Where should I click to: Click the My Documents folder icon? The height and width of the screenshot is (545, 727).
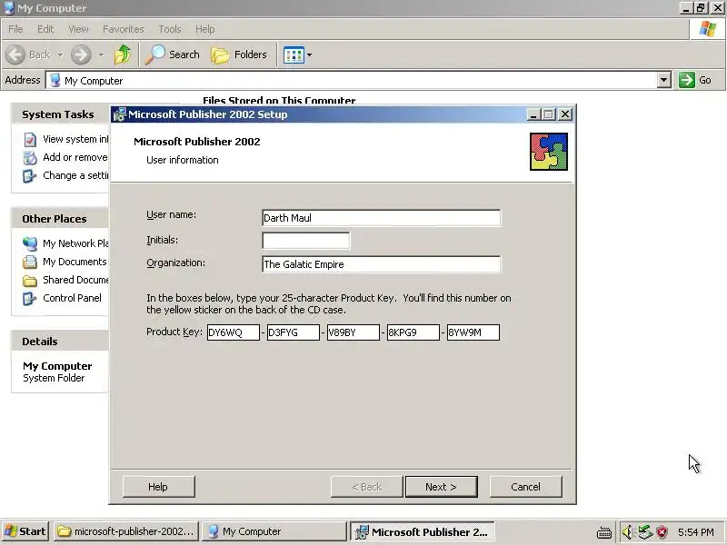click(x=30, y=263)
